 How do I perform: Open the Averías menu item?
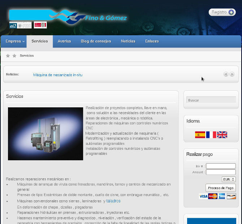pyautogui.click(x=64, y=41)
